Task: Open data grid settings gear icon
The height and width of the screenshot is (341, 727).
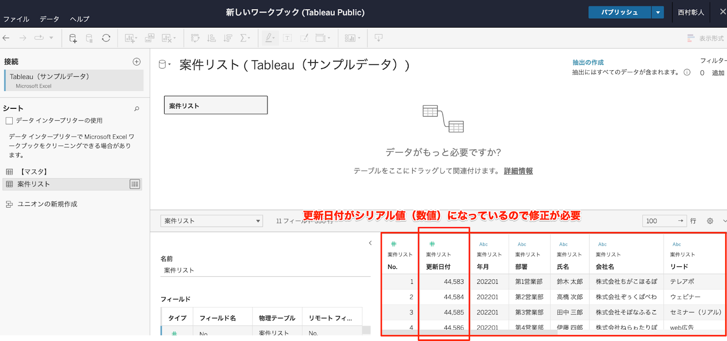Action: click(710, 221)
